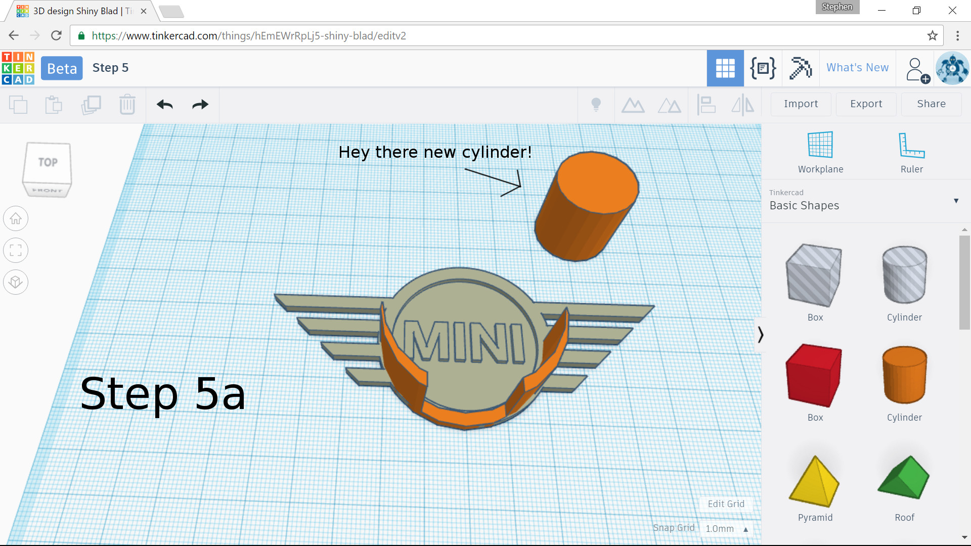The image size is (971, 546).
Task: Click the Home view button
Action: click(x=16, y=218)
